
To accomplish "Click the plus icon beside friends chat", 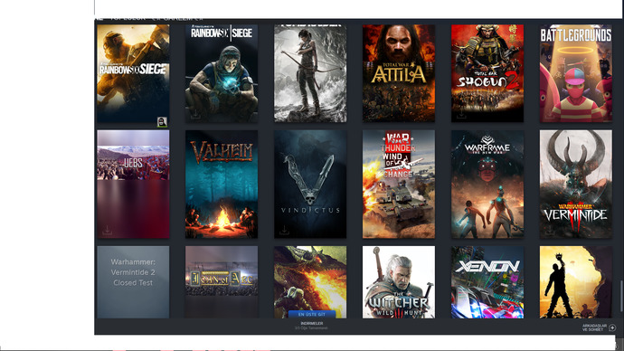I will [612, 327].
